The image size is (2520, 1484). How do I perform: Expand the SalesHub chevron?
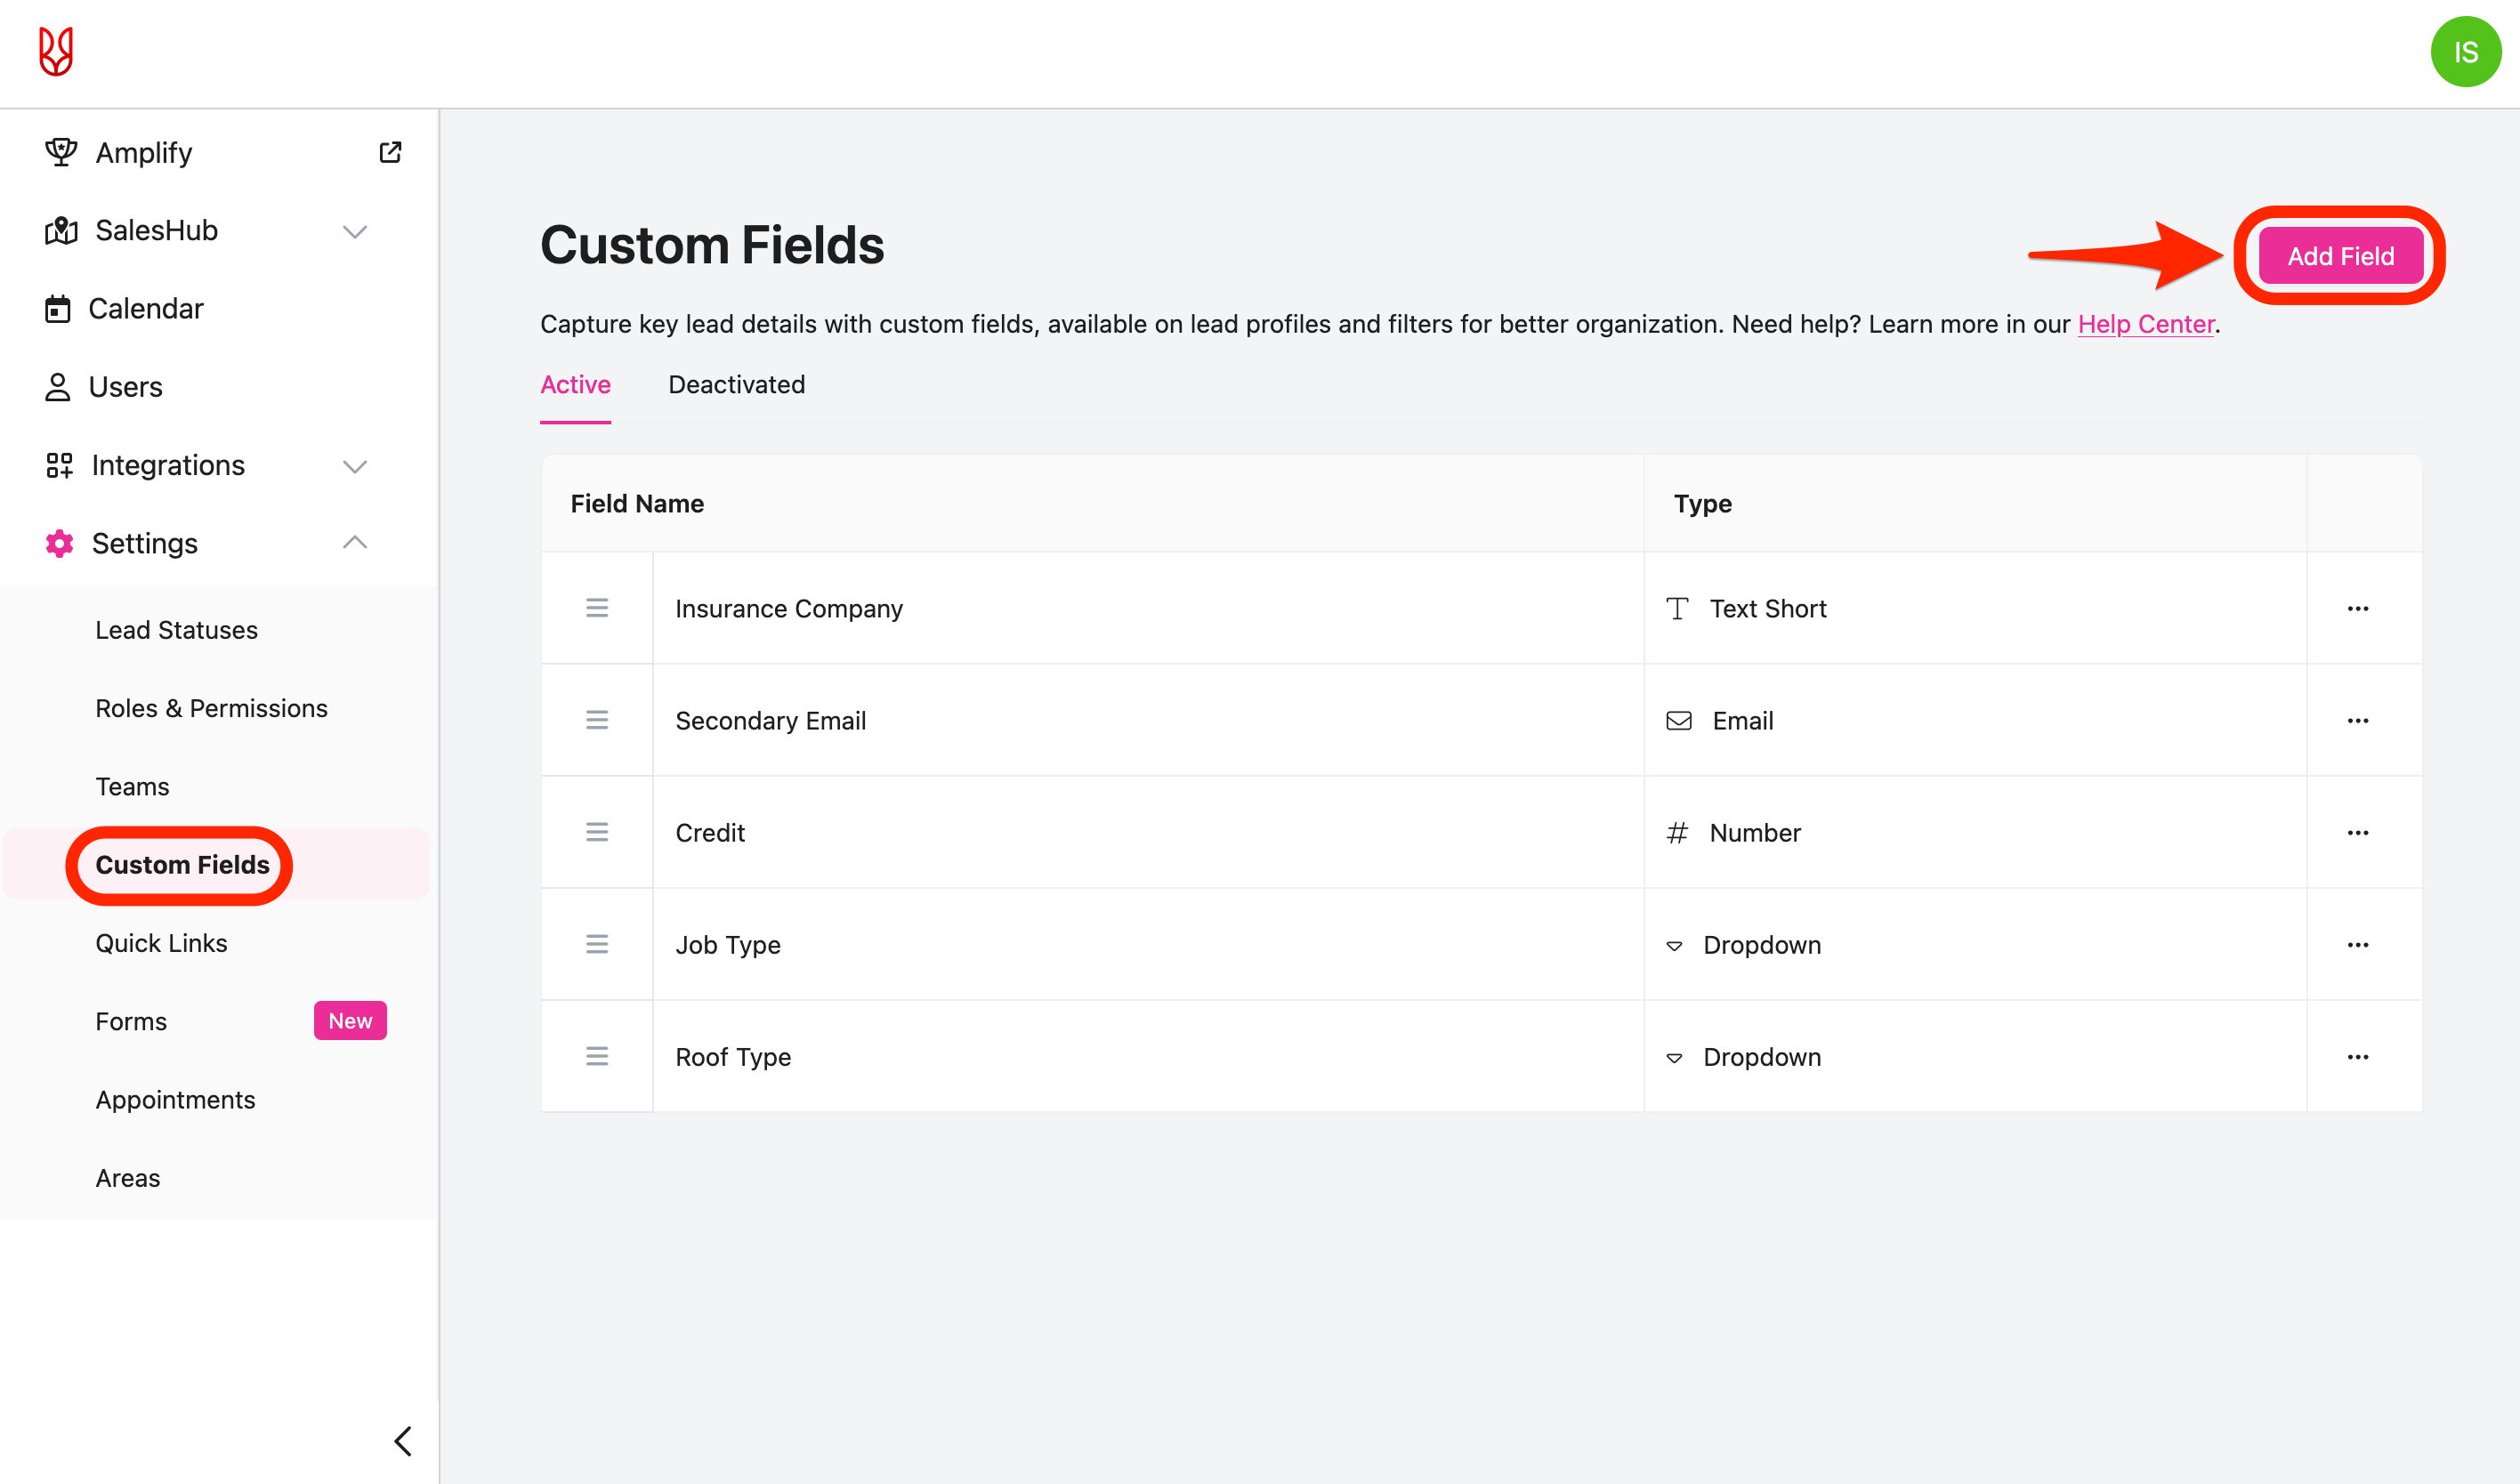pyautogui.click(x=355, y=231)
